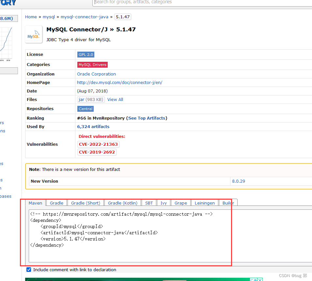Switch to the Leiningen tab

(205, 203)
